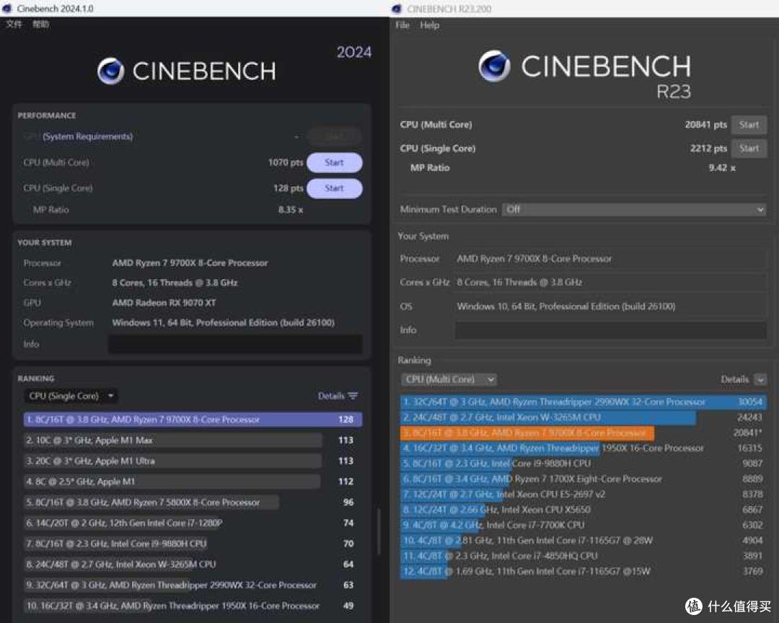Click the 9.42 x MP Ratio value

click(722, 168)
